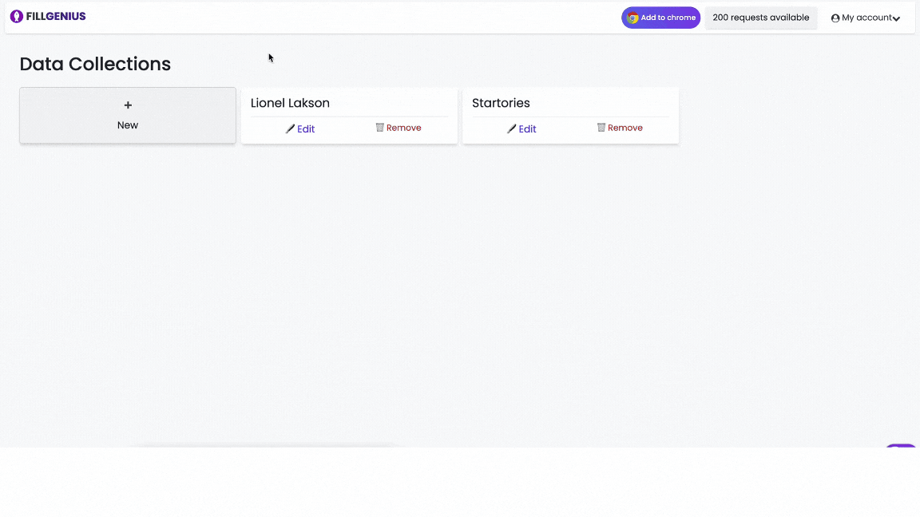Click the 200 requests available counter
The image size is (920, 517).
(x=760, y=18)
